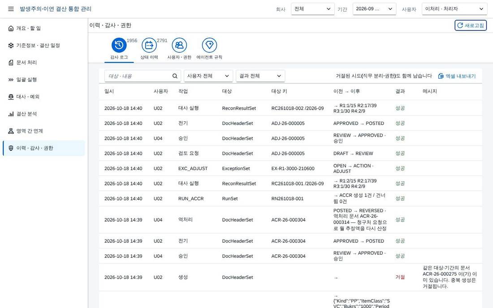Click the 상태 이력 calendar icon
493x308 pixels.
click(149, 45)
